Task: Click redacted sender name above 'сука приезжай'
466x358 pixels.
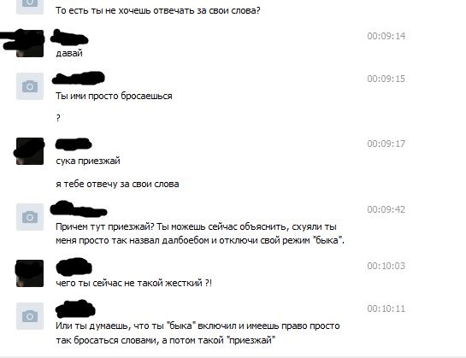Action: tap(74, 144)
